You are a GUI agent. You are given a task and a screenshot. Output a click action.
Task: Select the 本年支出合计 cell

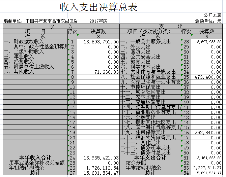pyautogui.click(x=150, y=157)
